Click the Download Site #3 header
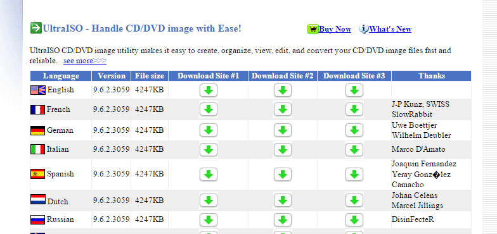497x234 pixels. click(354, 76)
